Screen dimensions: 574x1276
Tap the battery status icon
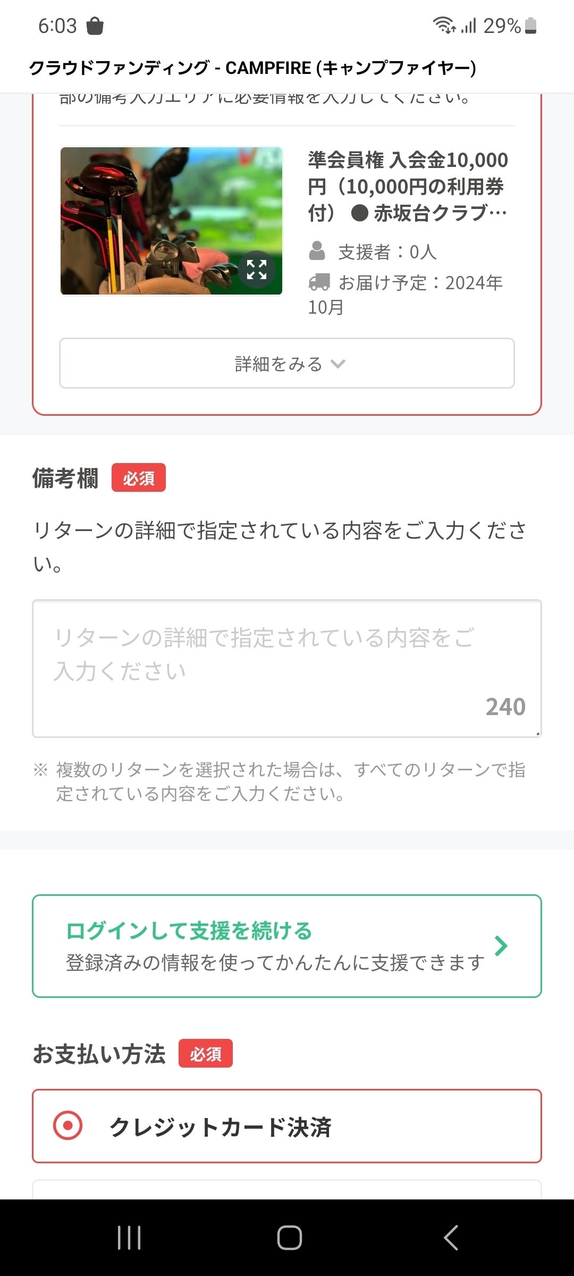point(530,26)
